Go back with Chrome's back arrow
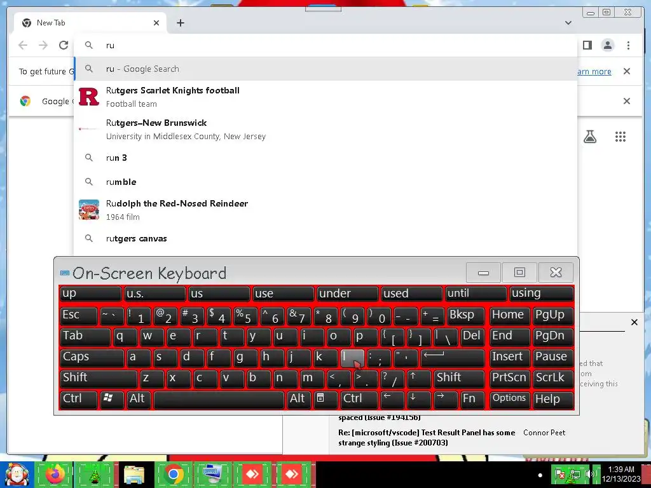This screenshot has height=488, width=651. click(23, 45)
